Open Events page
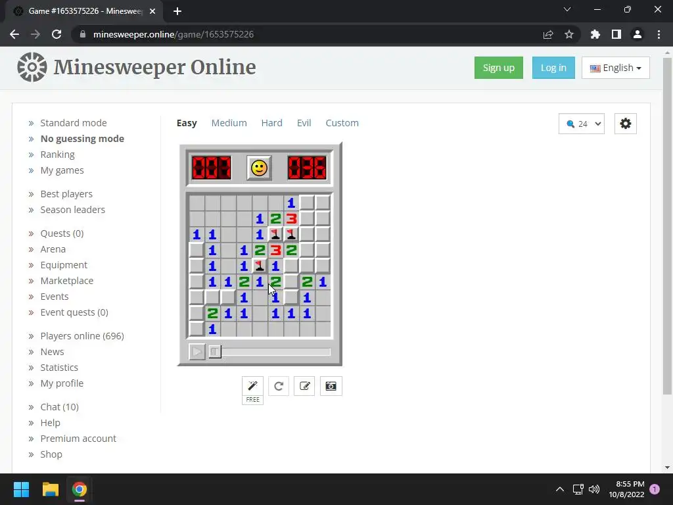Screen dimensions: 673x505 (x=55, y=297)
